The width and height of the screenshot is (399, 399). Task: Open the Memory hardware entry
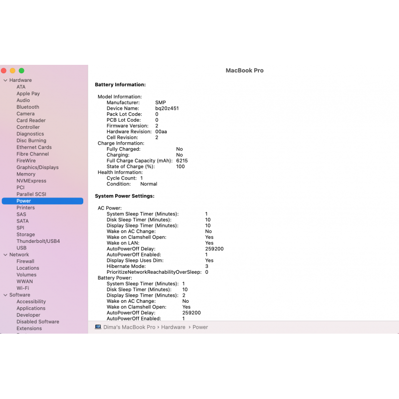[26, 175]
